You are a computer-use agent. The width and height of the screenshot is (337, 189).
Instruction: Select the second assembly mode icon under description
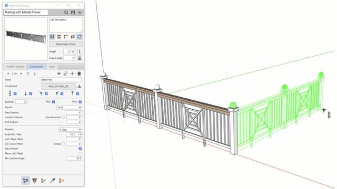pos(59,37)
